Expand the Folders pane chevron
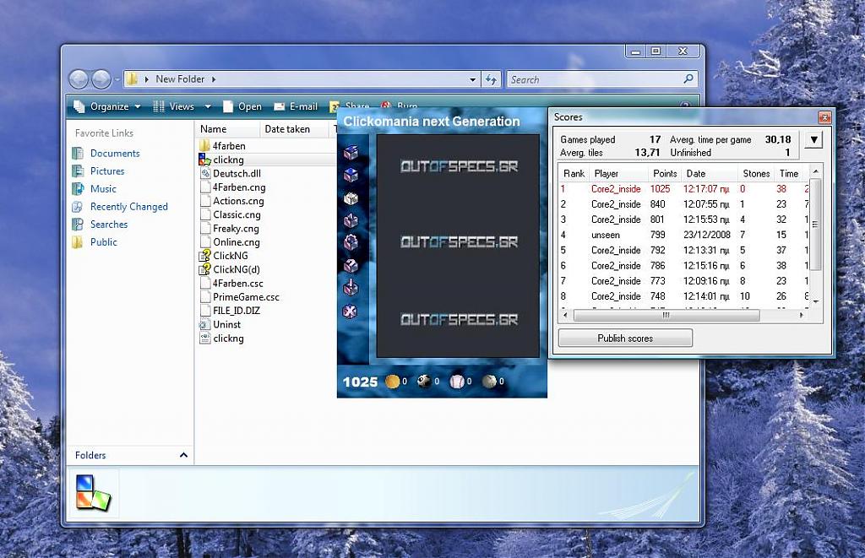 183,455
